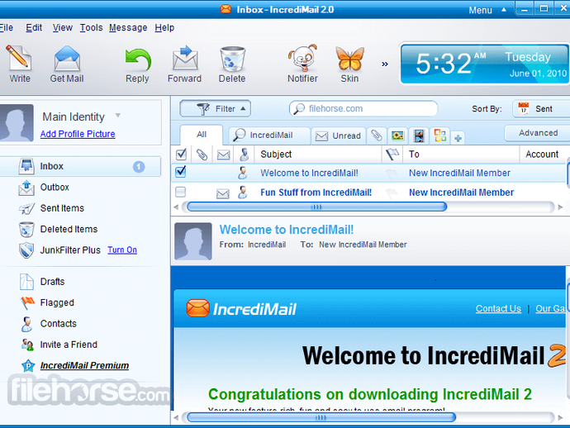Expand the Main Identity dropdown arrow

[118, 116]
